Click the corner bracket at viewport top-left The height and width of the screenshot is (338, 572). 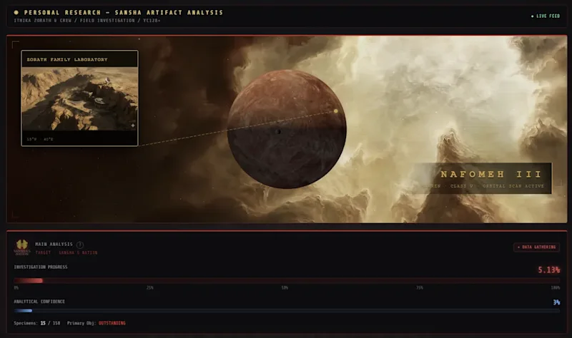15,45
